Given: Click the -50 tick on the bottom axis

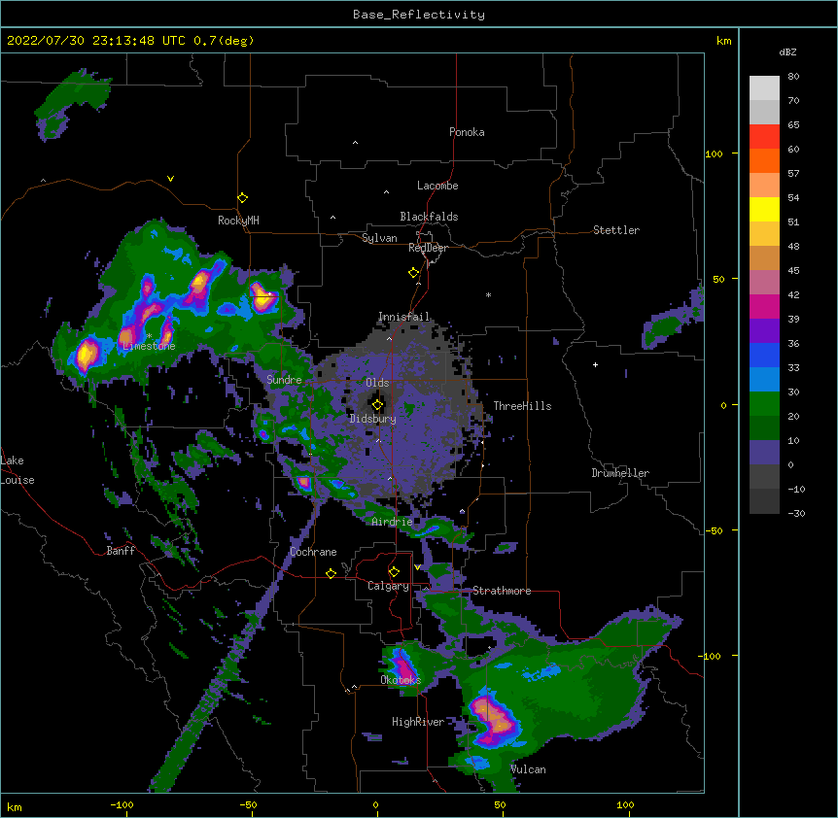Looking at the screenshot, I should point(248,804).
